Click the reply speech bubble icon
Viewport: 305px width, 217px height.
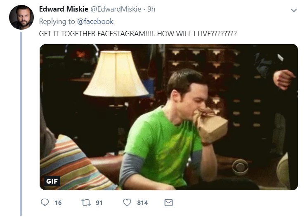(45, 203)
